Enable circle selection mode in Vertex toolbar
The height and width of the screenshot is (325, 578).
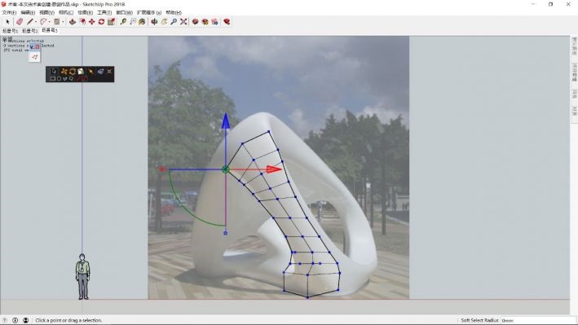(59, 78)
